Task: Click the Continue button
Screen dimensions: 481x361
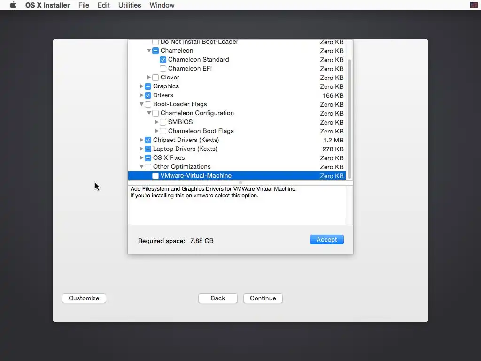Action: coord(263,298)
